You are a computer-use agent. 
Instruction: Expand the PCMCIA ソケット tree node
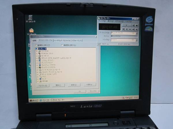(x=37, y=54)
